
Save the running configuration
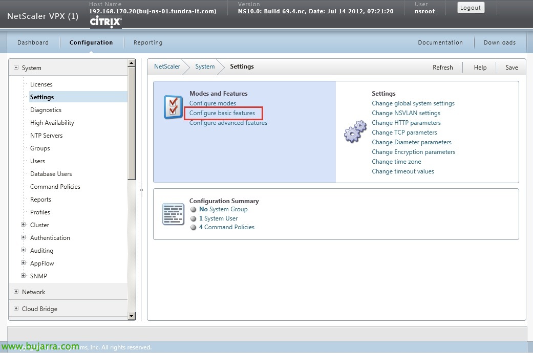[511, 67]
